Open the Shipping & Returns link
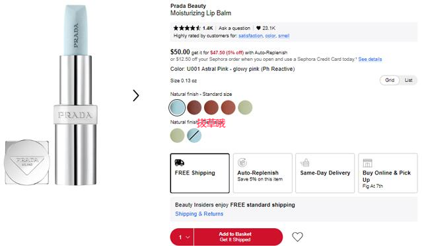422x246 pixels. click(199, 214)
